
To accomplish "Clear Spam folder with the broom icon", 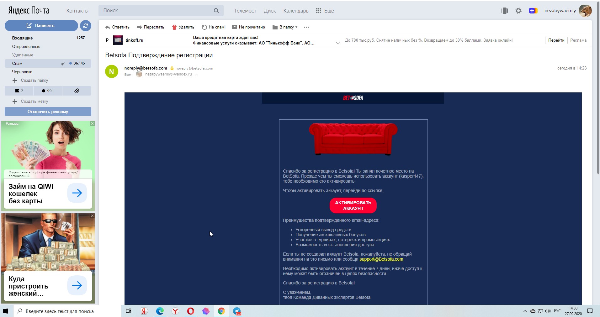I will 63,63.
